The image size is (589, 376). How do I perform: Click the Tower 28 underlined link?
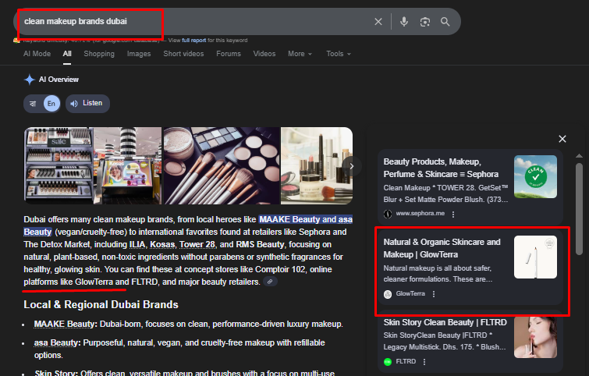197,244
